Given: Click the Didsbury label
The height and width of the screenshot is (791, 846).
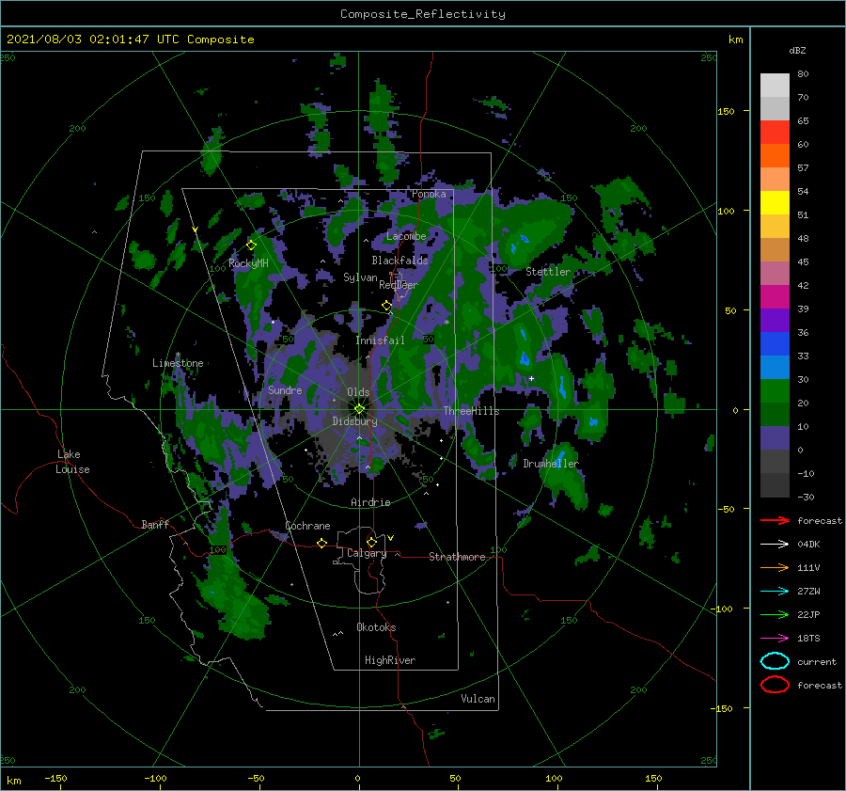Looking at the screenshot, I should (x=354, y=421).
